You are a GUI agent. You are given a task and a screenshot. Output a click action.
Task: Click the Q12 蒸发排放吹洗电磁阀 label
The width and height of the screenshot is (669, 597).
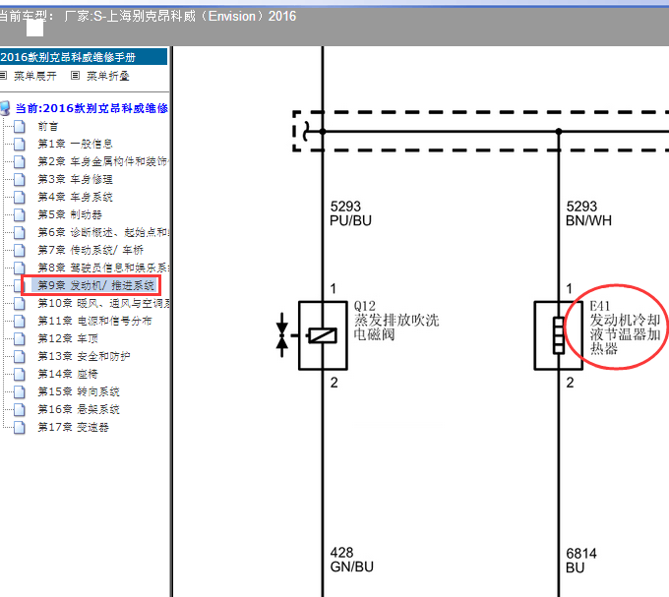click(x=396, y=321)
